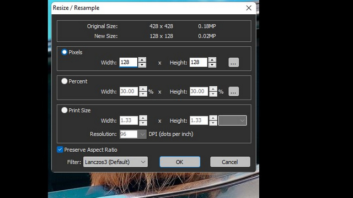The width and height of the screenshot is (353, 198).
Task: Click the print size Height field
Action: 199,120
